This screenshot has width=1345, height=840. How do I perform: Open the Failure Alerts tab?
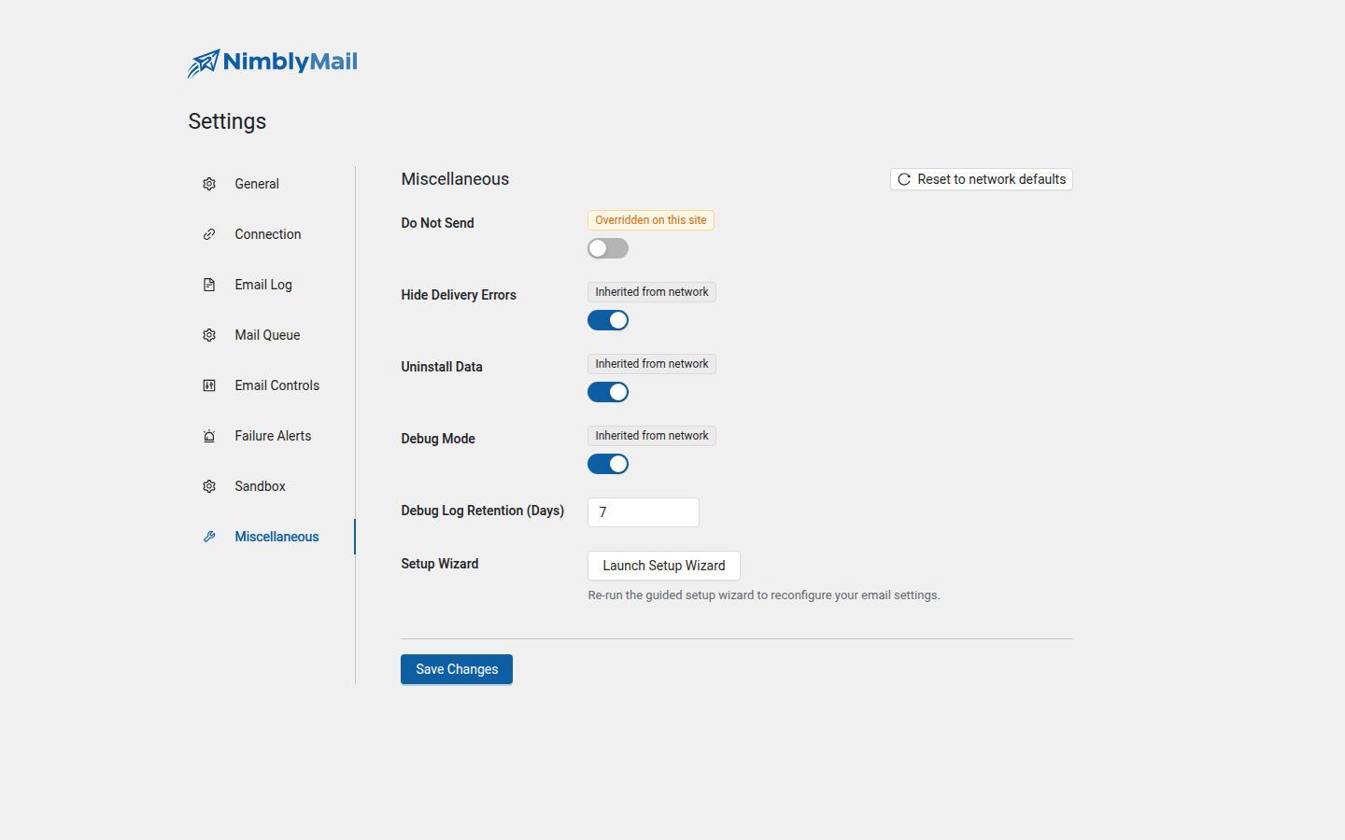coord(271,436)
